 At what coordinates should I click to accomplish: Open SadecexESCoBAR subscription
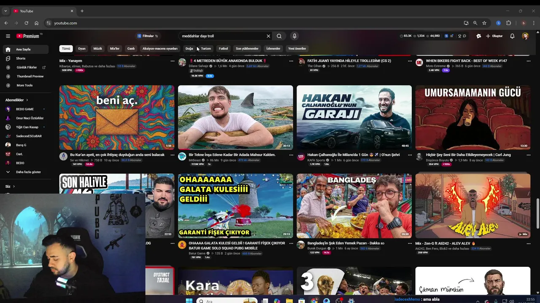(x=26, y=136)
